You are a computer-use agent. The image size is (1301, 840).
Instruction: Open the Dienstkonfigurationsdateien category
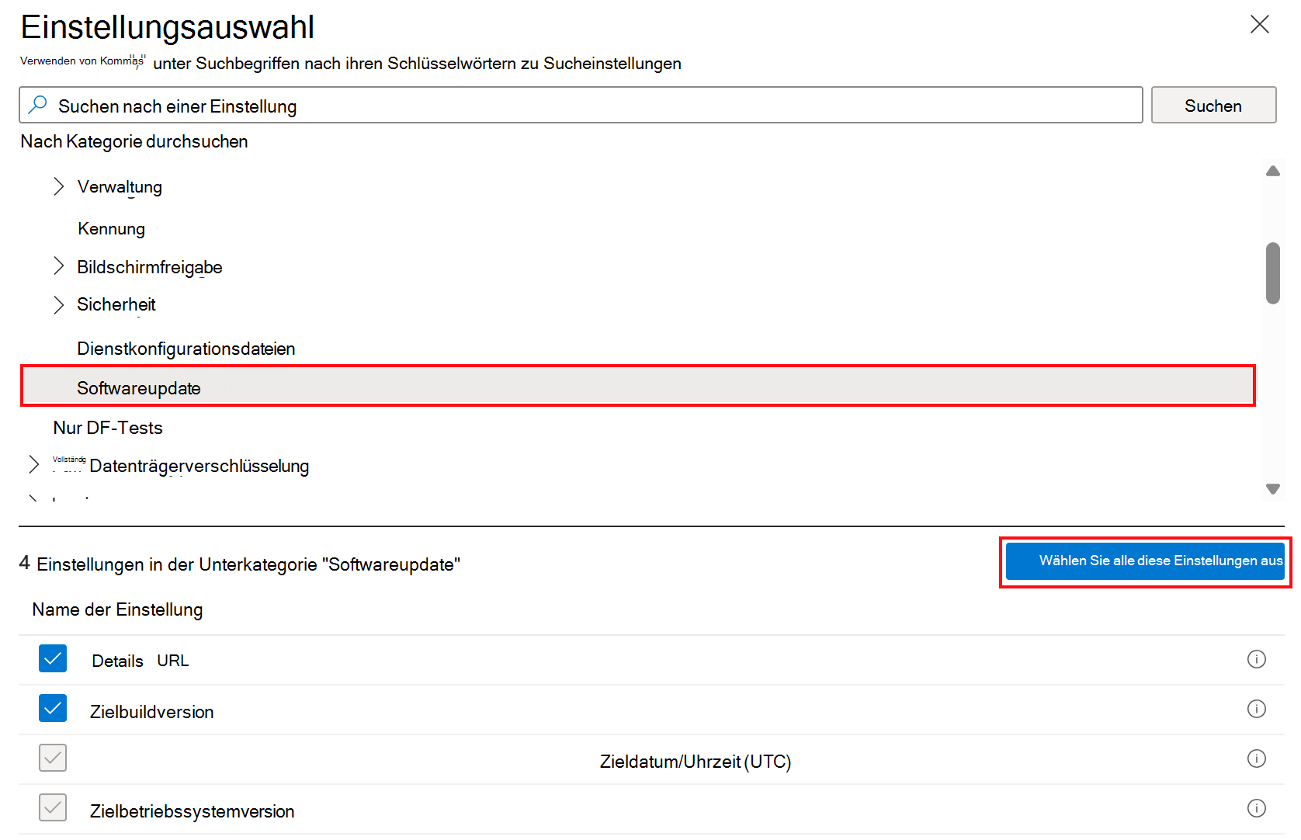pyautogui.click(x=186, y=349)
